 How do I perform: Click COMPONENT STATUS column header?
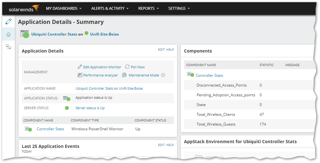(151, 121)
